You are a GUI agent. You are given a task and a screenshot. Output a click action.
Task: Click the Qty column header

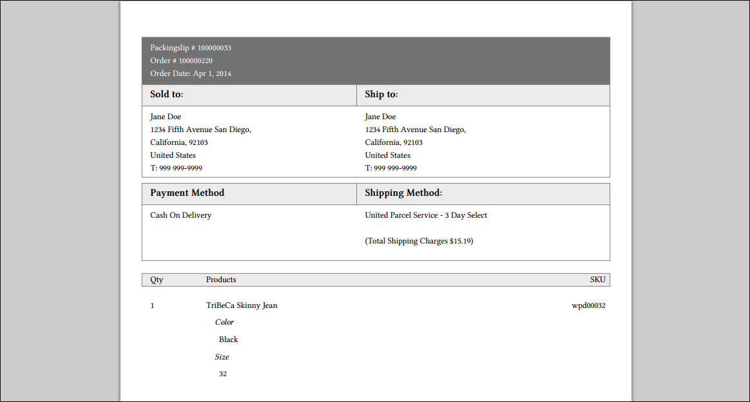click(x=157, y=280)
